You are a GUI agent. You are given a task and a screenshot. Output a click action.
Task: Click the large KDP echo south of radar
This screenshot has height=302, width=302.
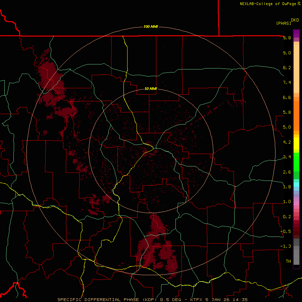tap(157, 247)
